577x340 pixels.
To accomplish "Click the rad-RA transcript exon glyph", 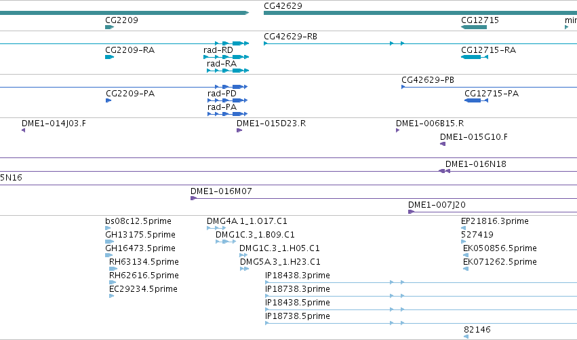I will [x=228, y=71].
